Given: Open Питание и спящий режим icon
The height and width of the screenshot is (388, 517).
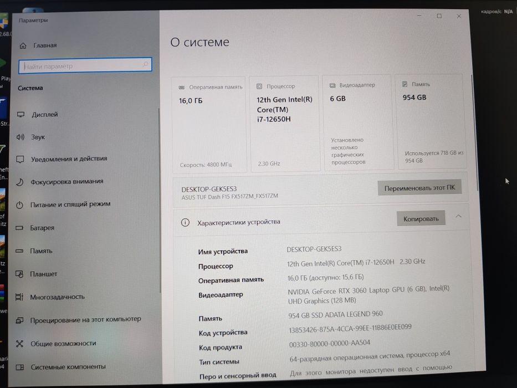Looking at the screenshot, I should click(19, 205).
